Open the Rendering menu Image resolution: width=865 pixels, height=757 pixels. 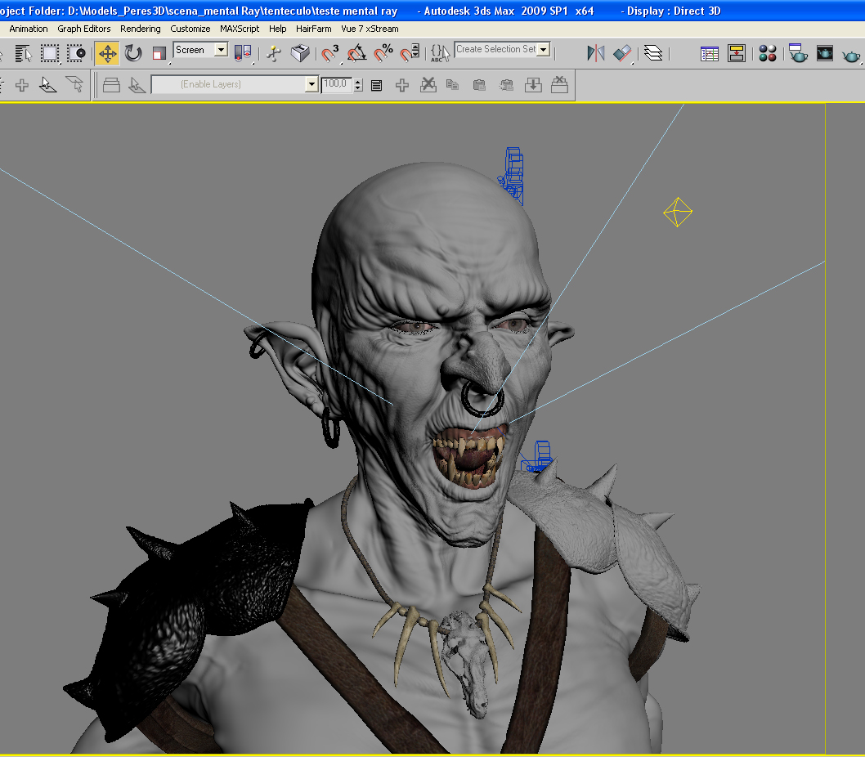[x=140, y=29]
